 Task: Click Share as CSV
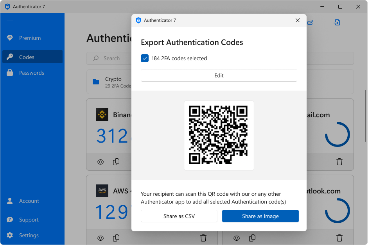click(x=179, y=216)
